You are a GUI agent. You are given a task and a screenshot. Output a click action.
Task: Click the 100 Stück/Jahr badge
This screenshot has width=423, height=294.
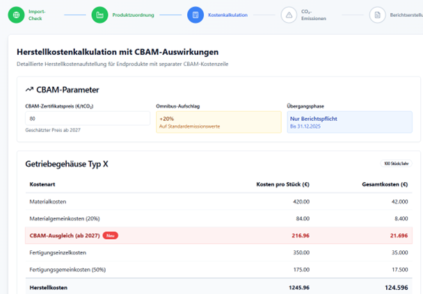[396, 164]
